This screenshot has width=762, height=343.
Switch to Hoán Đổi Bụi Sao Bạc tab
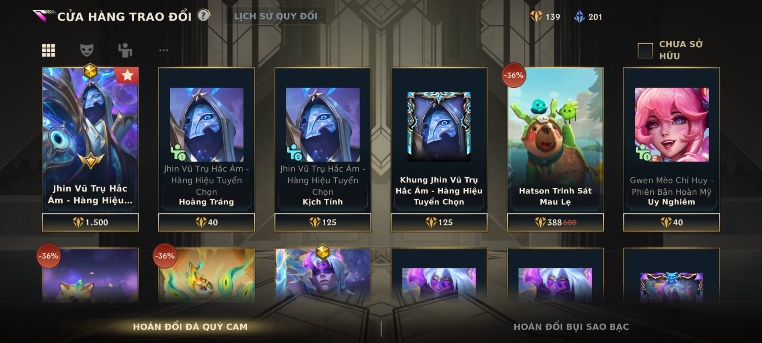(571, 327)
